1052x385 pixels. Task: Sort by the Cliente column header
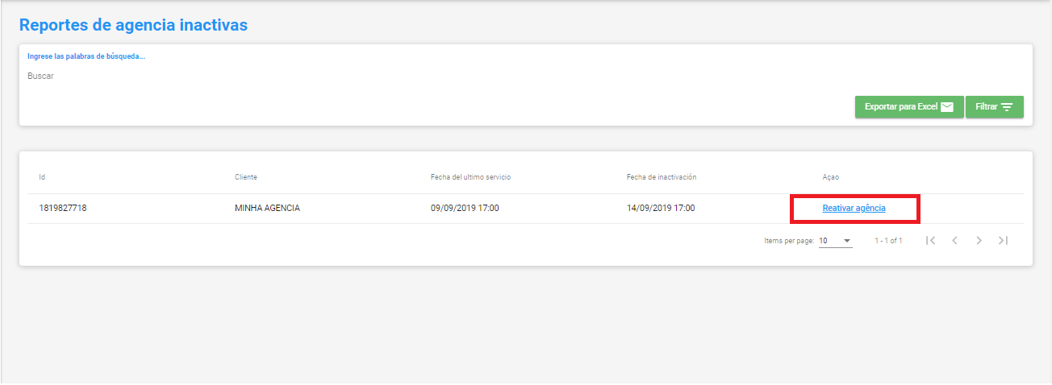click(246, 176)
